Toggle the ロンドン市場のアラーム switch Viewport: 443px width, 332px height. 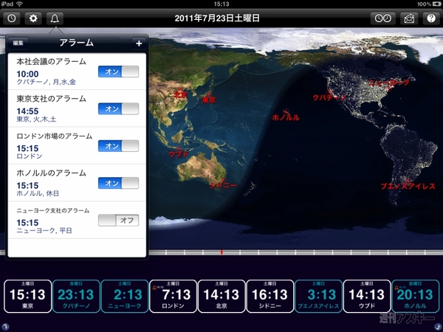(118, 146)
